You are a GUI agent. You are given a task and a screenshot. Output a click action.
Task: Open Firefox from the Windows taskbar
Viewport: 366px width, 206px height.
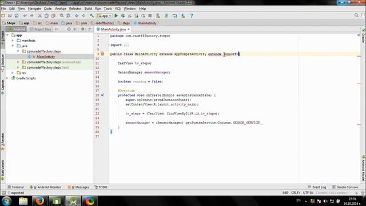point(39,201)
